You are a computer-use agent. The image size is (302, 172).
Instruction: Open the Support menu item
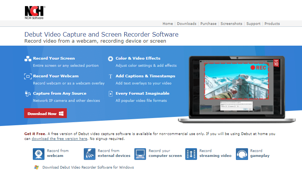click(253, 24)
